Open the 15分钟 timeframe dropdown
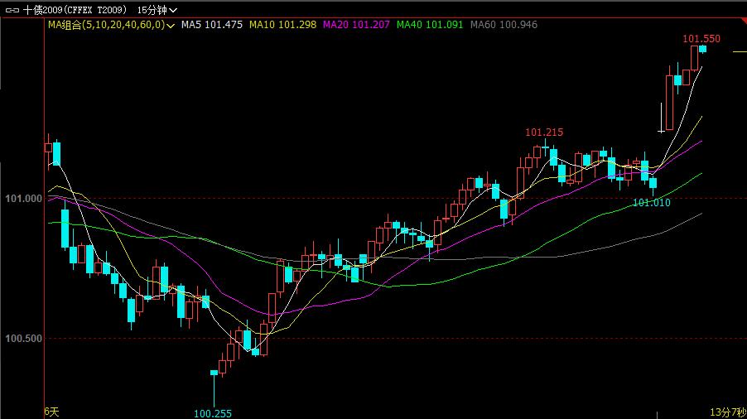747x419 pixels. click(157, 10)
